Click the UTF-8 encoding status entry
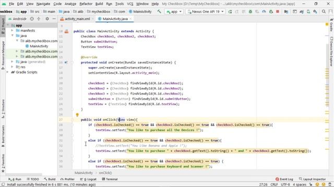This screenshot has width=334, height=187. pos(285,184)
